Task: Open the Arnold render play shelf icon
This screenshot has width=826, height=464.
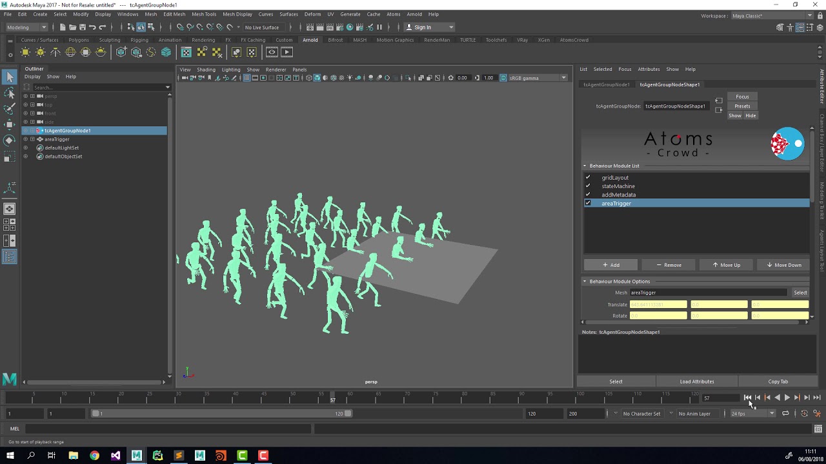Action: pos(287,52)
